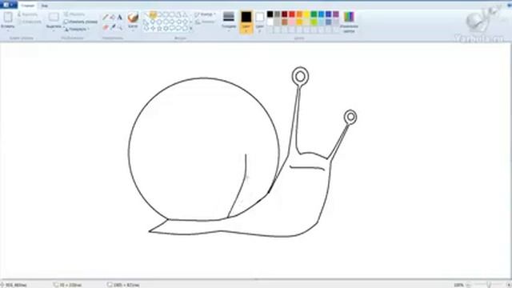
Task: Pick the dark red palette color
Action: click(285, 14)
